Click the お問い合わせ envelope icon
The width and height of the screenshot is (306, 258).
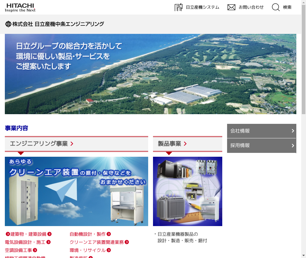pos(231,7)
